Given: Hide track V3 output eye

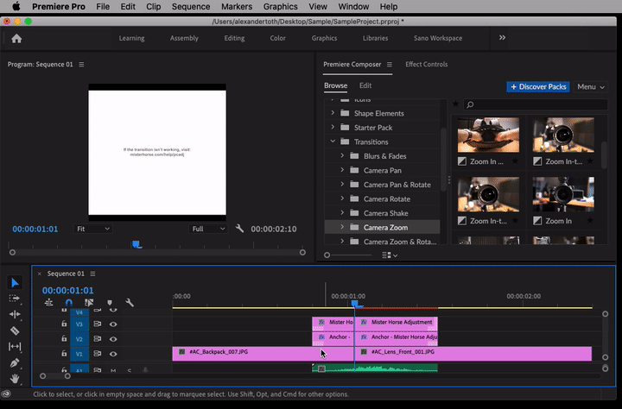Looking at the screenshot, I should point(113,324).
